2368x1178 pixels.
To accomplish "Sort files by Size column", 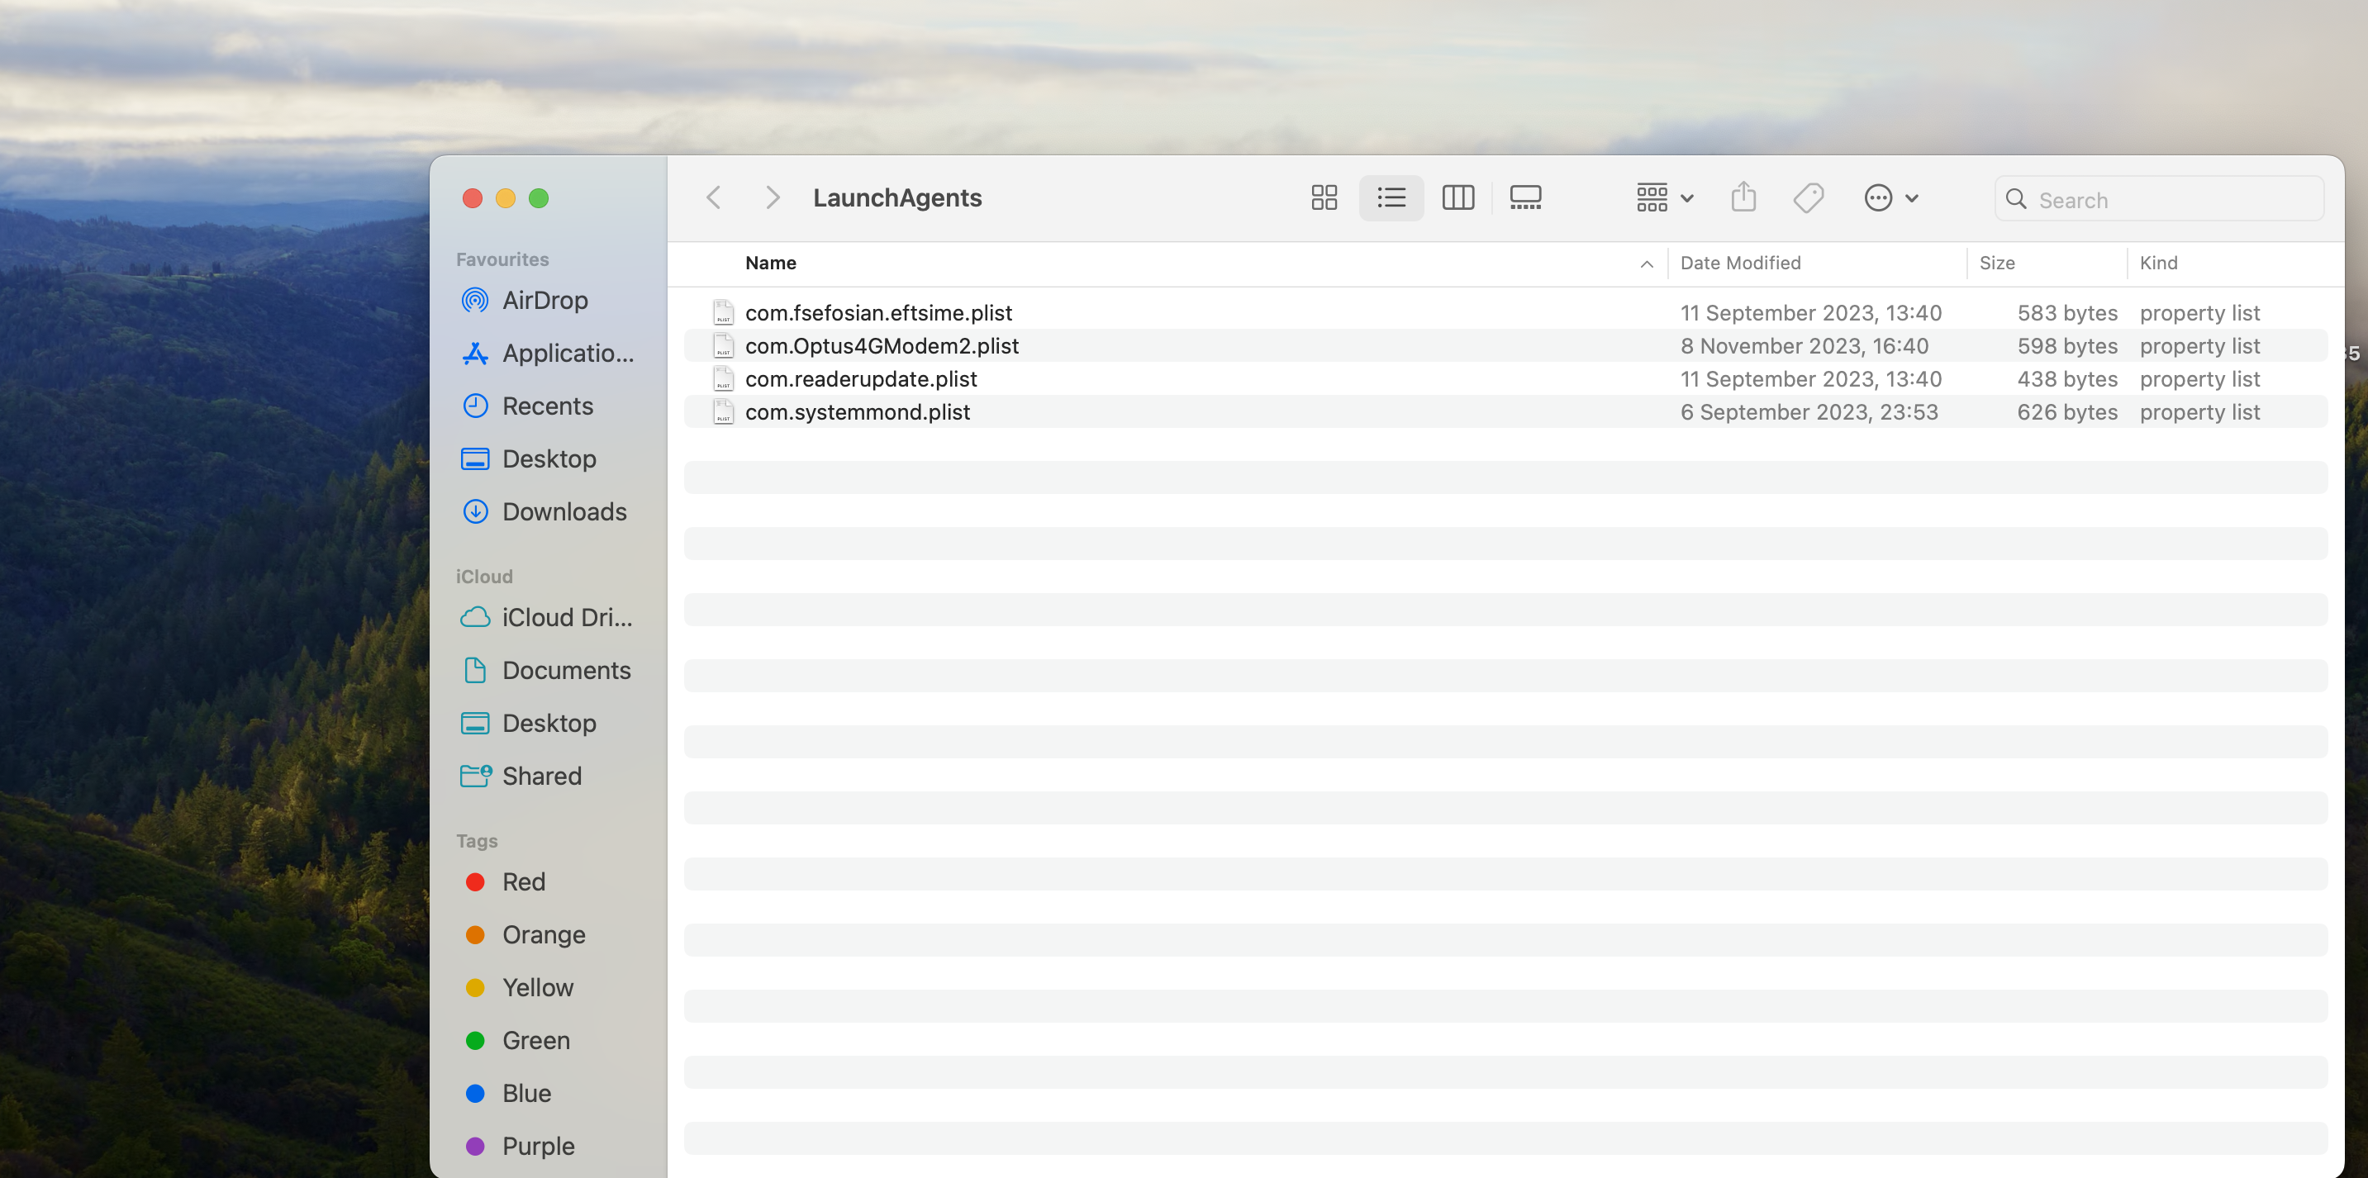I will pos(1997,263).
